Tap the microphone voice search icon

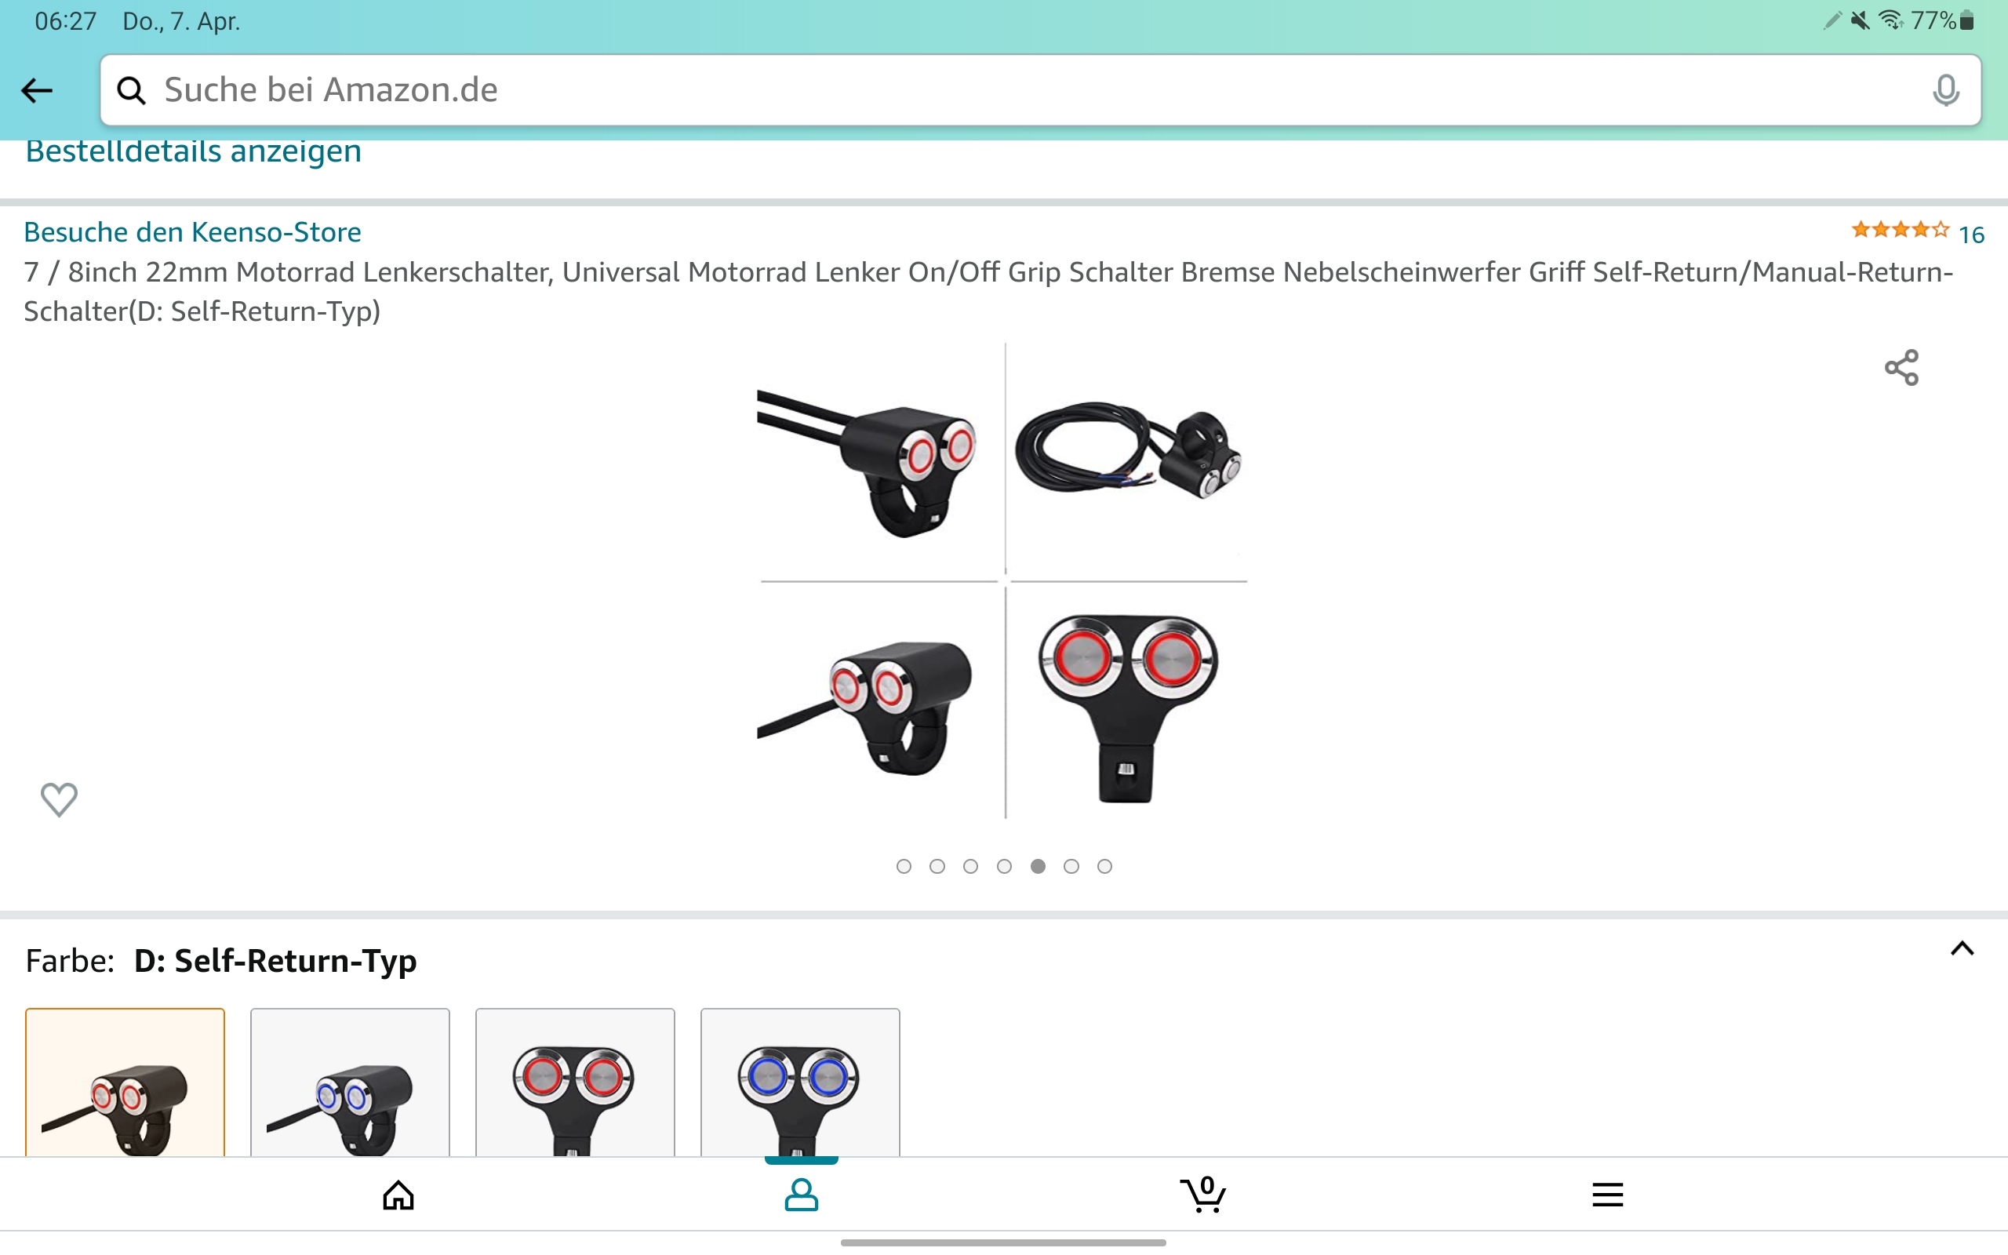pyautogui.click(x=1945, y=89)
